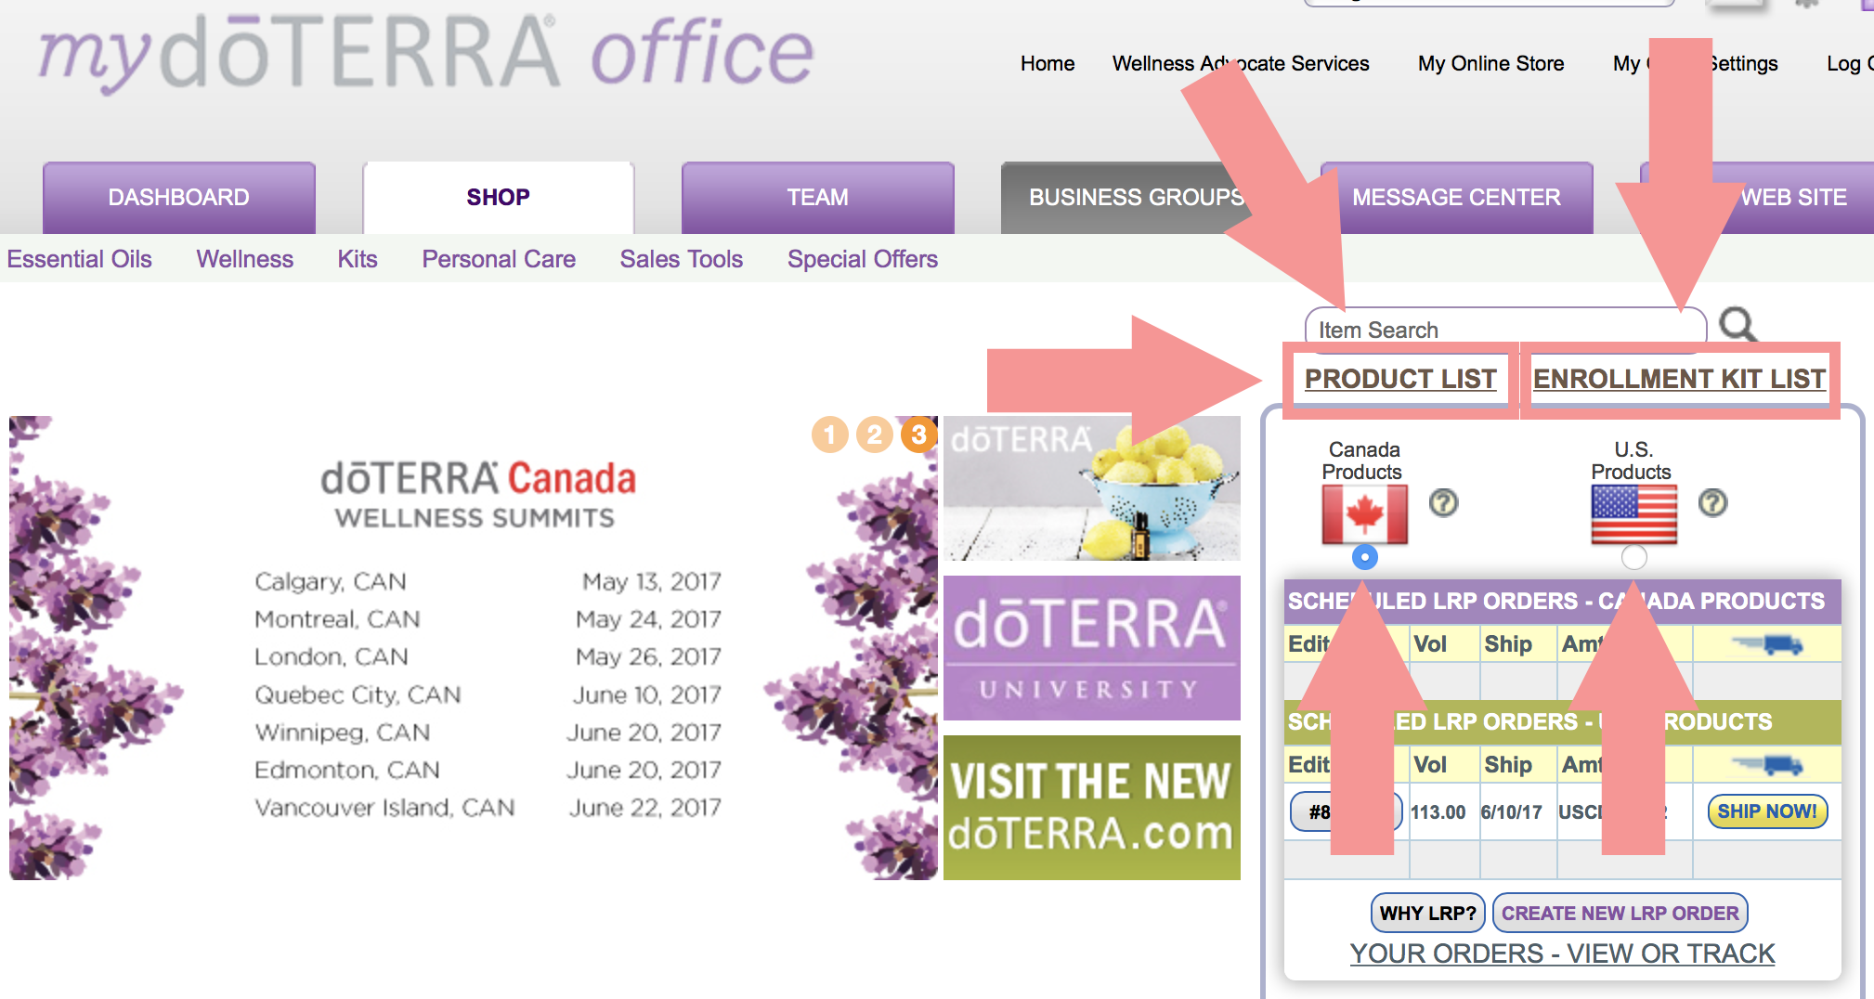Screen dimensions: 1874x999
Task: Click the 113.00 volume cell
Action: tap(1444, 812)
